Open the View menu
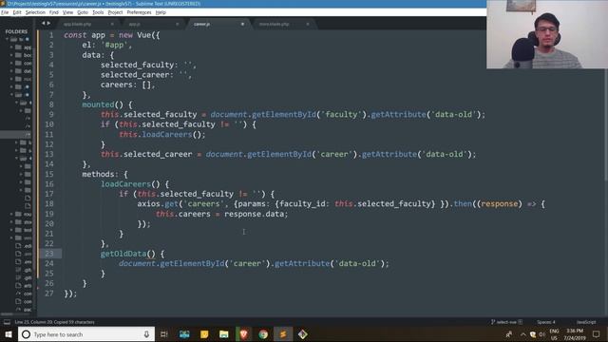Viewport: 608px width, 342px height. click(x=67, y=12)
